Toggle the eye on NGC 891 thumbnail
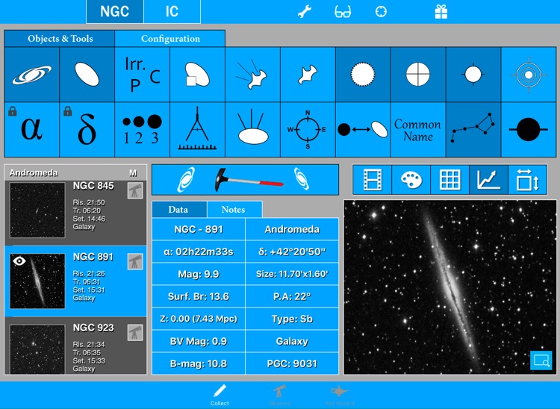Screen dimensions: 560x409 [19, 261]
